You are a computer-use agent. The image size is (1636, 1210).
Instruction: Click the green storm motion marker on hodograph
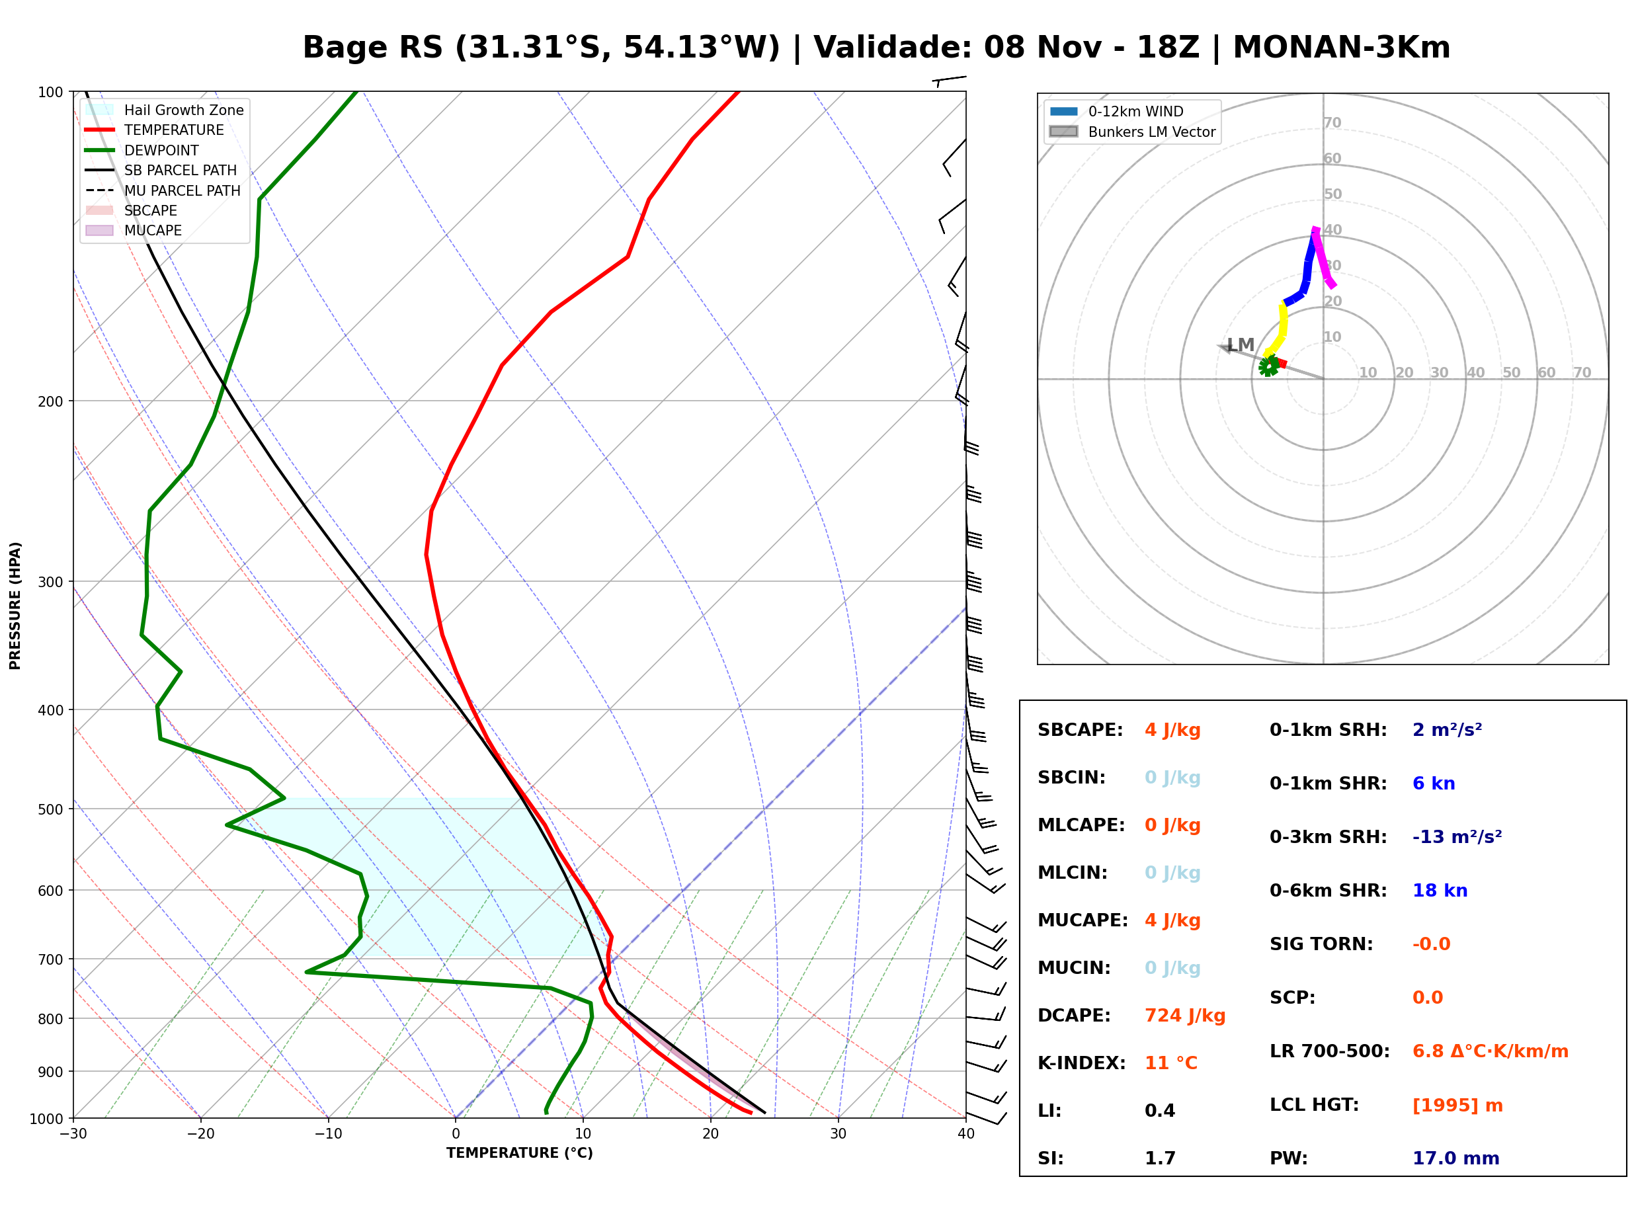(1269, 366)
